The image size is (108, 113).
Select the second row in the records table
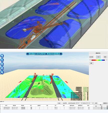[x=54, y=109]
